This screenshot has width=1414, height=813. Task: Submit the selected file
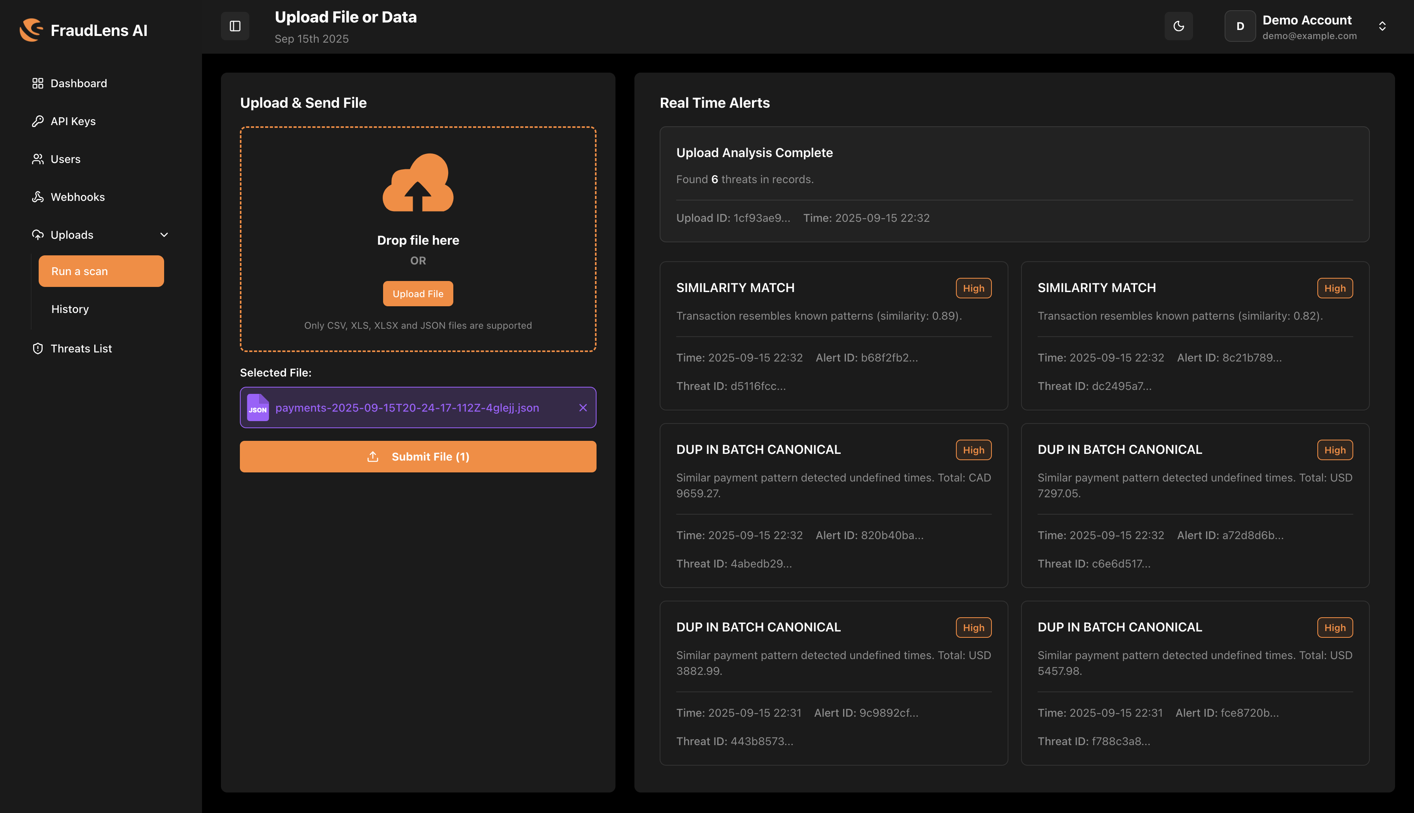(x=417, y=456)
